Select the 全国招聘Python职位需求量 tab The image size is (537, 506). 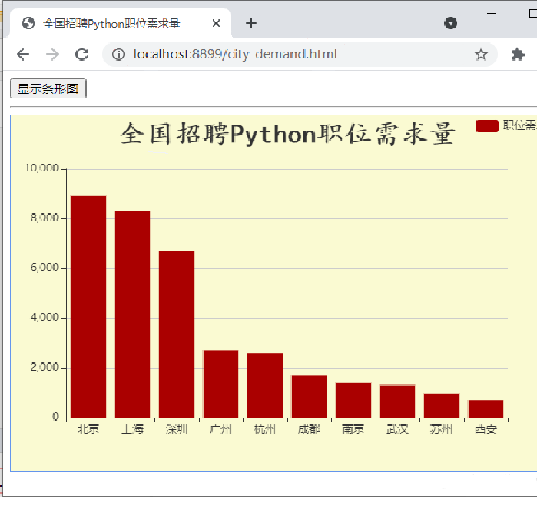(x=121, y=23)
